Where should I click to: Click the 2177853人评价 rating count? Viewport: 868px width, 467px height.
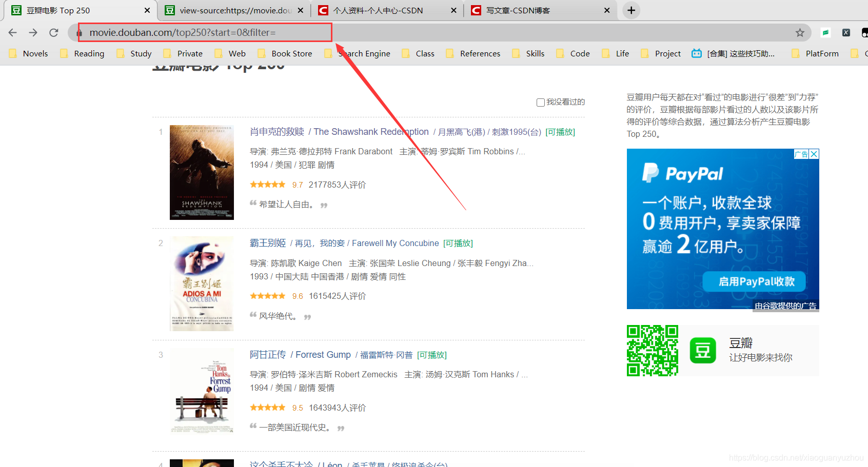pos(337,185)
